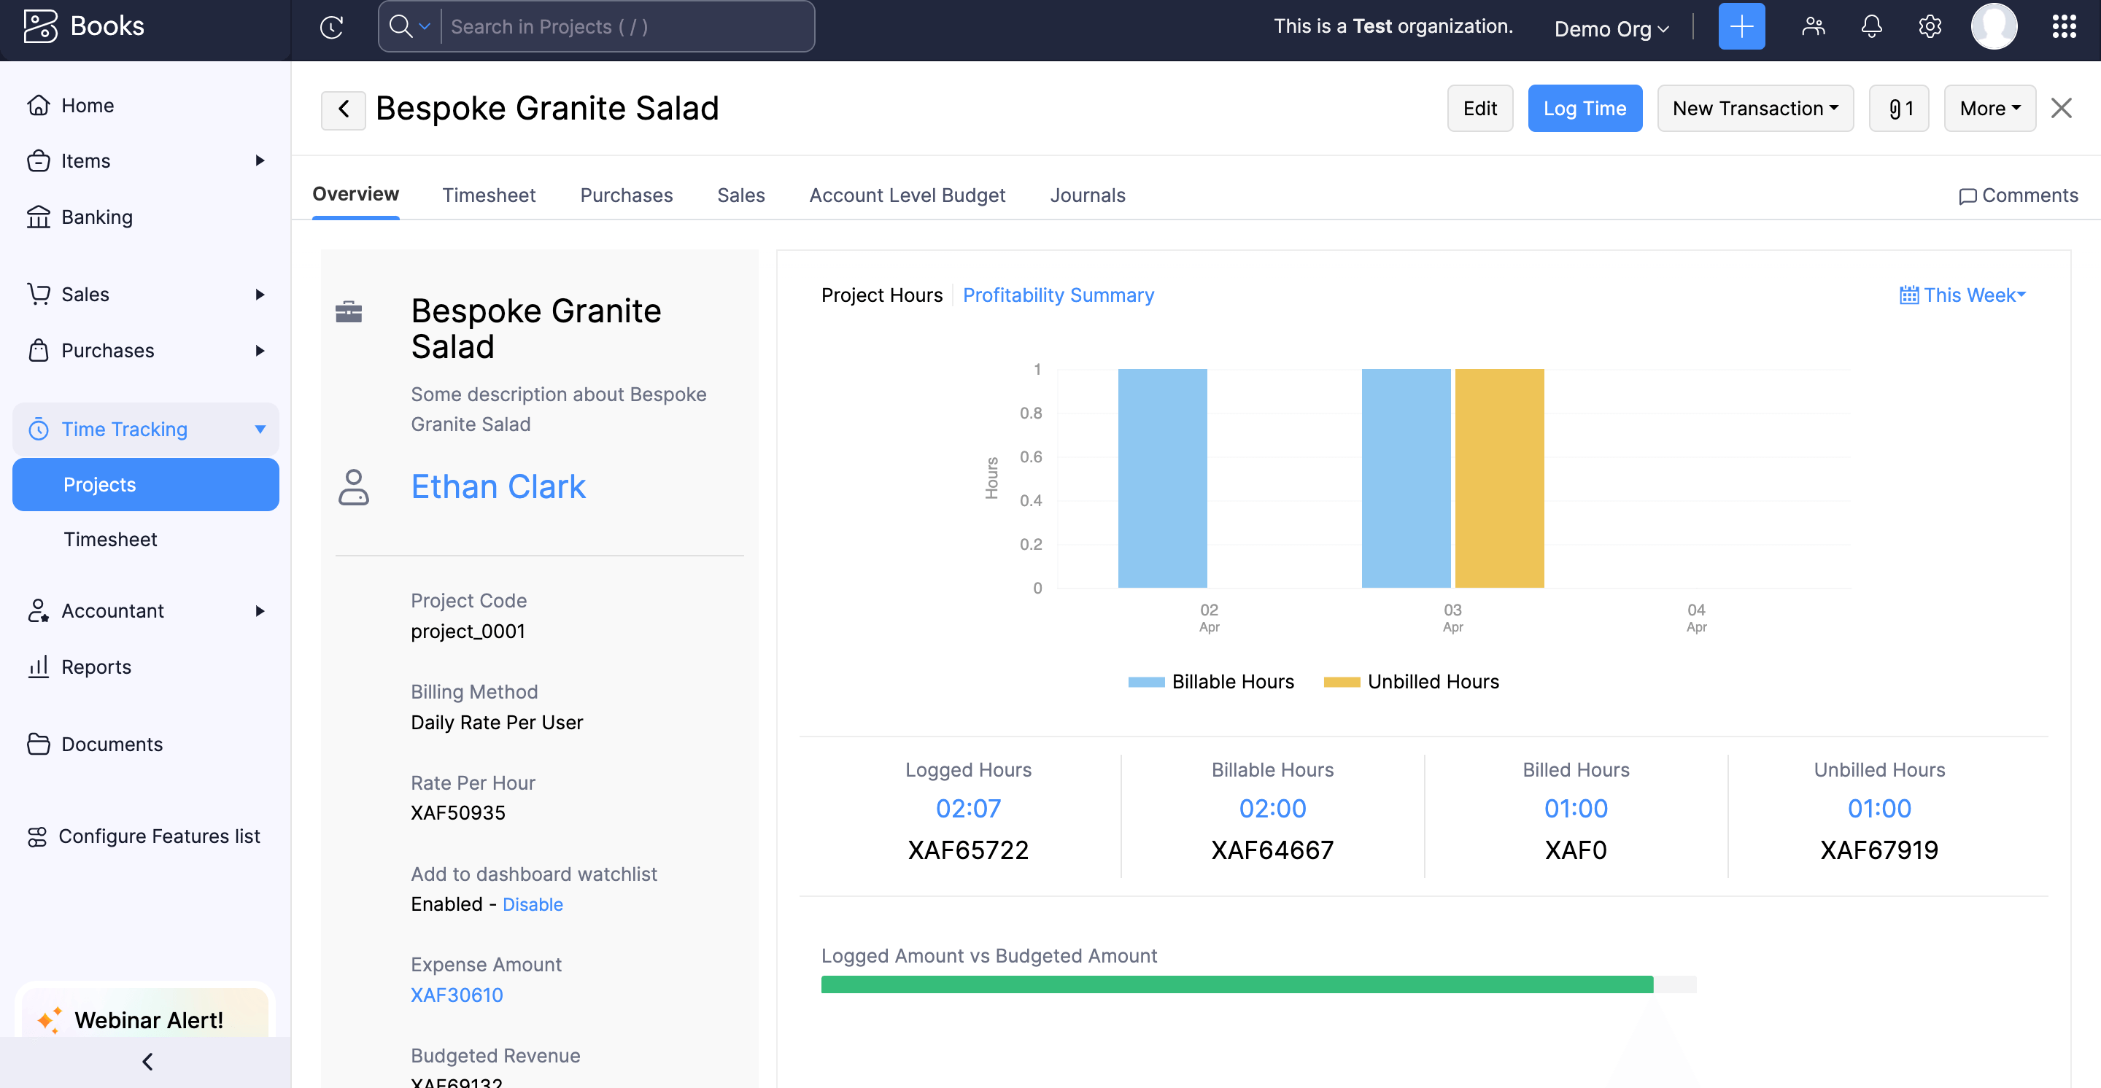Viewport: 2101px width, 1088px height.
Task: Open the Account Level Budget tab
Action: tap(907, 195)
